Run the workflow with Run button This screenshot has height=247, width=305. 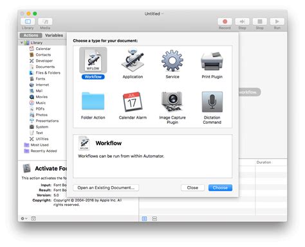tap(277, 22)
